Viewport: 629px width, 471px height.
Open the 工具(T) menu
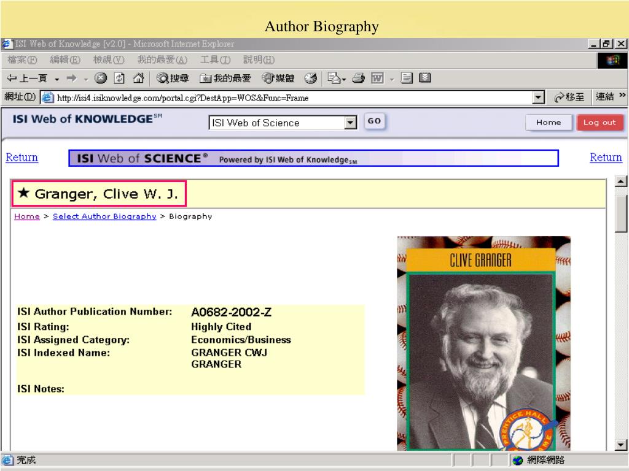(216, 59)
